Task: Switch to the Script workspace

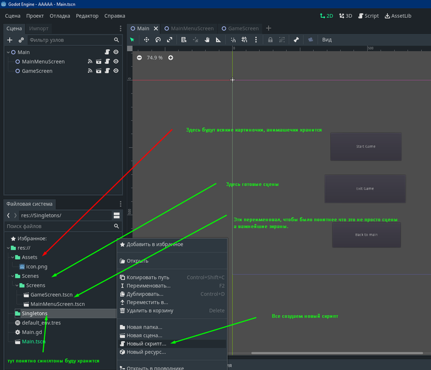Action: (368, 16)
